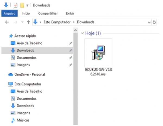Click the Imagens icon under Este Computador
The image size is (163, 126).
pyautogui.click(x=13, y=113)
